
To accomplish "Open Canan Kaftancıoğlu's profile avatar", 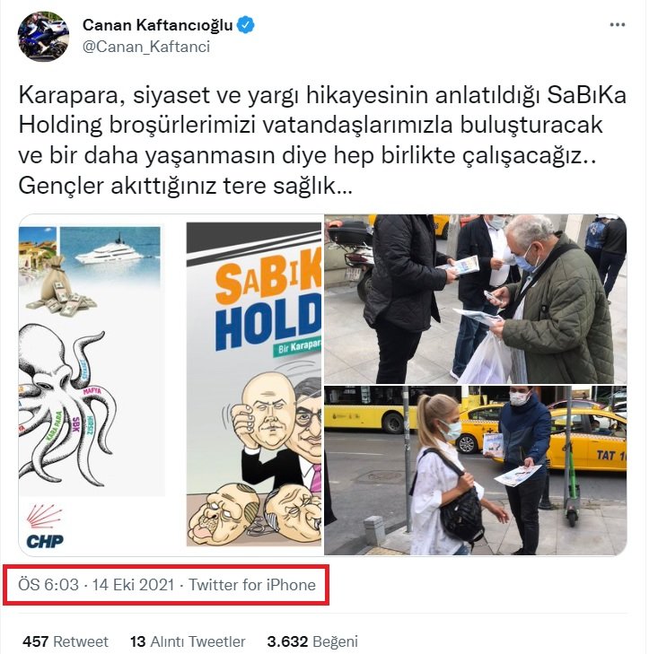I will [44, 37].
